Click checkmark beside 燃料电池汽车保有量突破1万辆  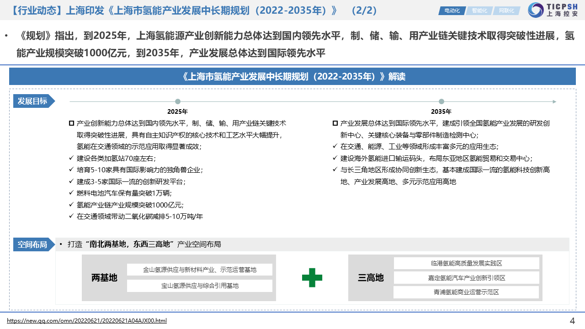pos(71,193)
